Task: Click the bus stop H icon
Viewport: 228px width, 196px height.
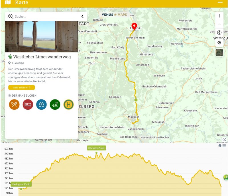Action: [69, 105]
